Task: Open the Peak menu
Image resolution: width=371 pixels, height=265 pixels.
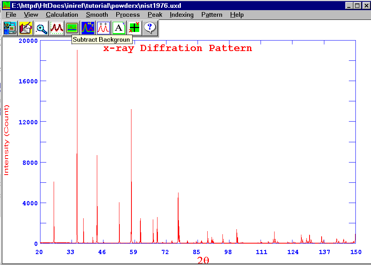Action: click(155, 15)
